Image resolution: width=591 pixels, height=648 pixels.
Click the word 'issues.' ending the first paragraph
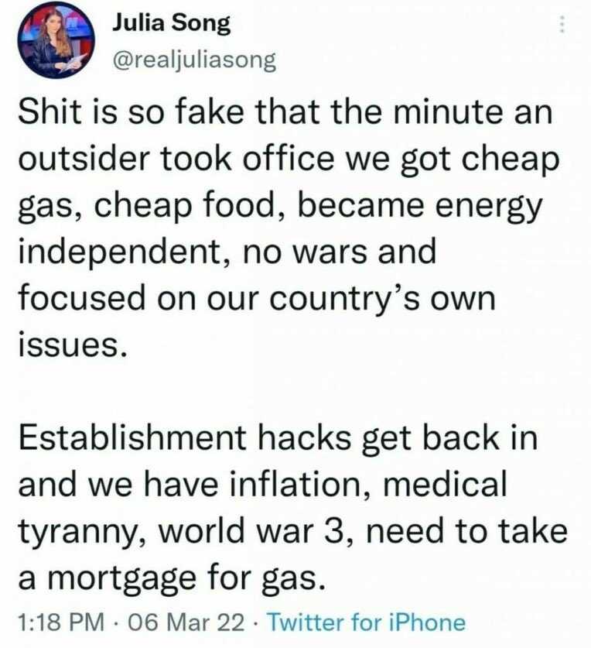click(72, 345)
